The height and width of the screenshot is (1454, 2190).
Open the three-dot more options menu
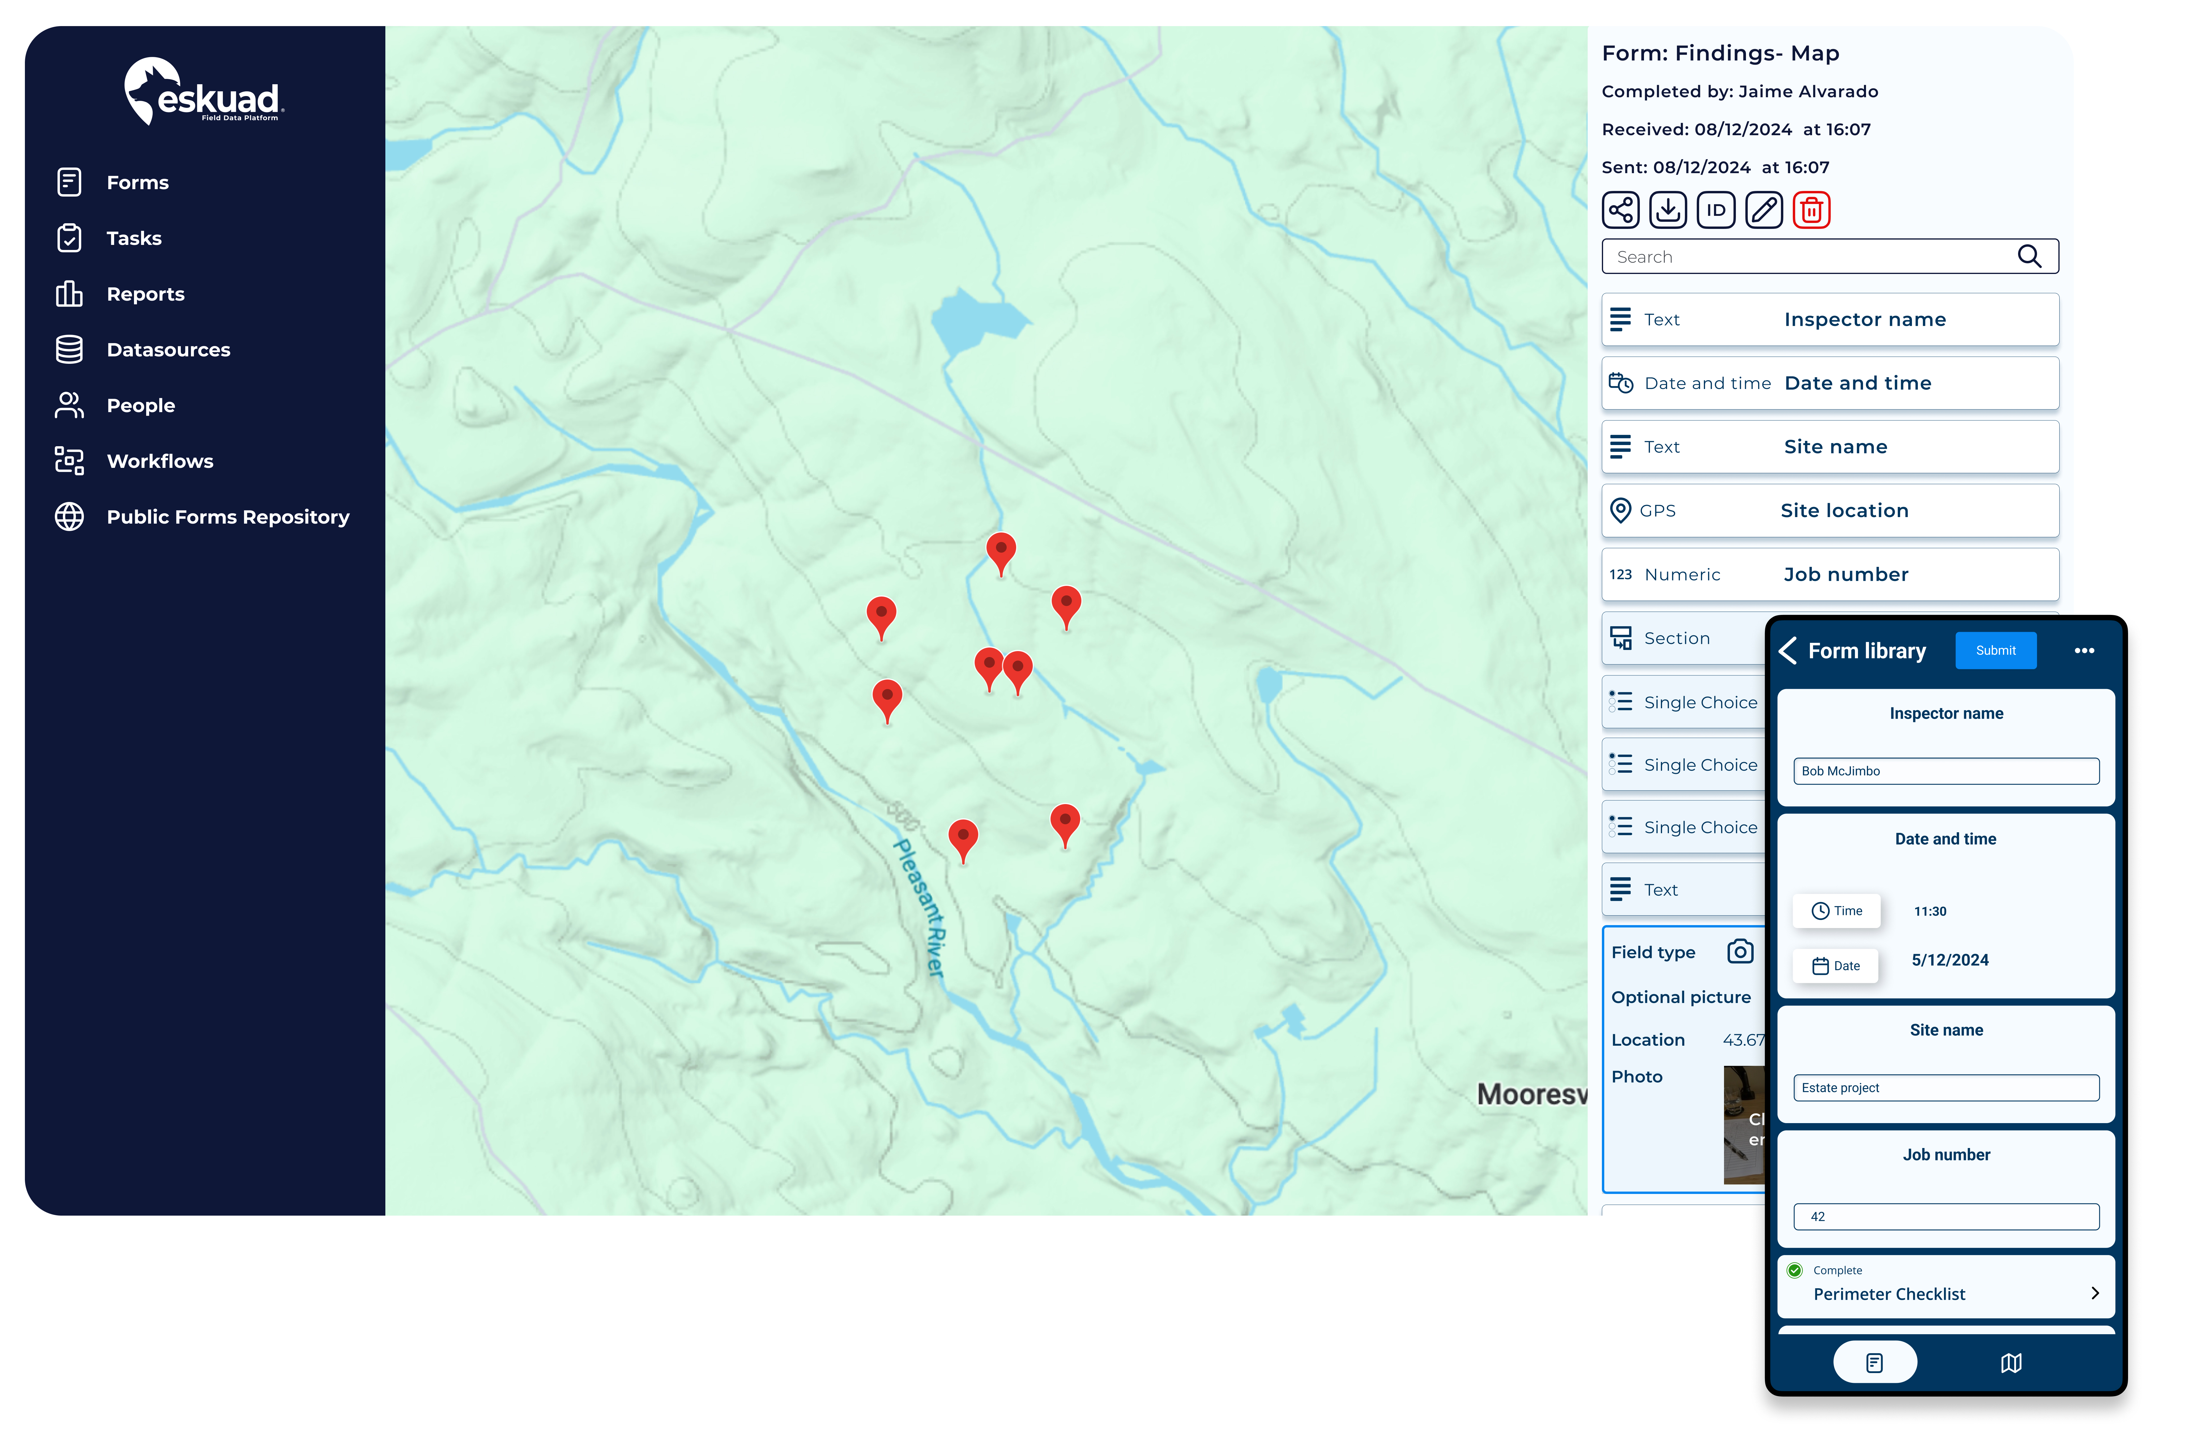(x=2084, y=651)
